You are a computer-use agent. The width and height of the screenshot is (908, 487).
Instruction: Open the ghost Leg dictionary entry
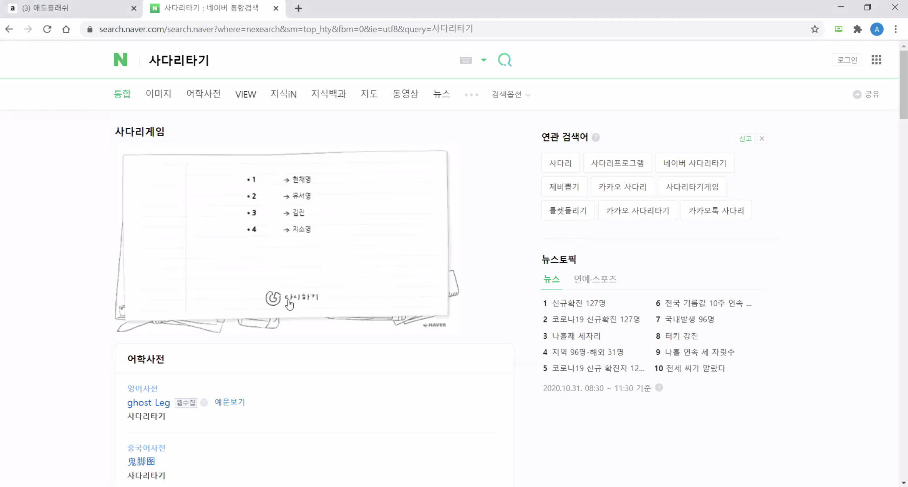coord(148,403)
